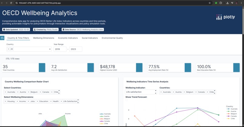The width and height of the screenshot is (244, 127).
Task: Go forward in browser history
Action: (7, 3)
